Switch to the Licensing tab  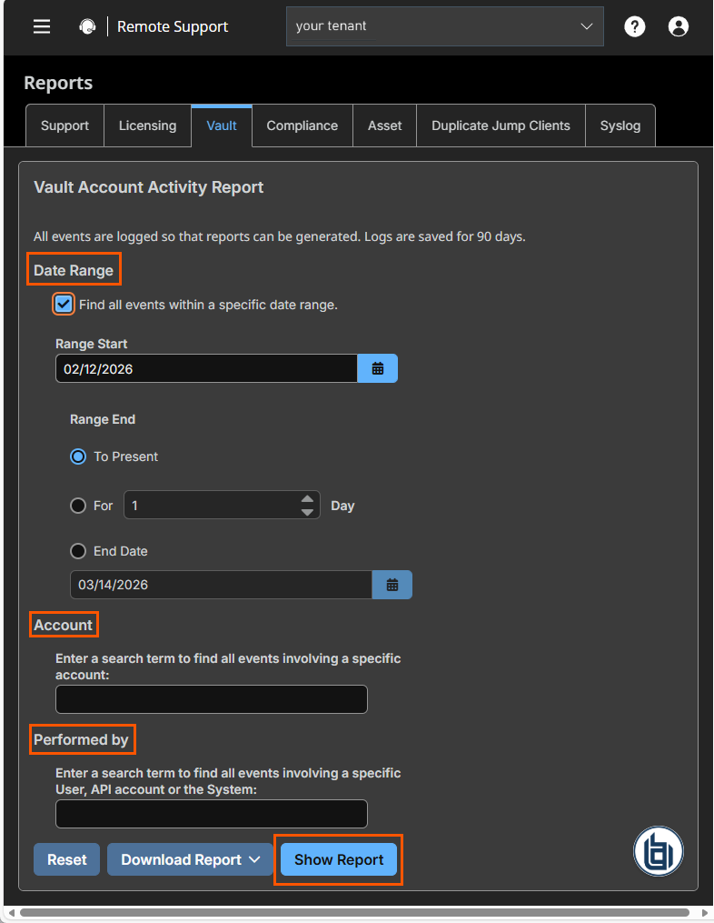148,125
